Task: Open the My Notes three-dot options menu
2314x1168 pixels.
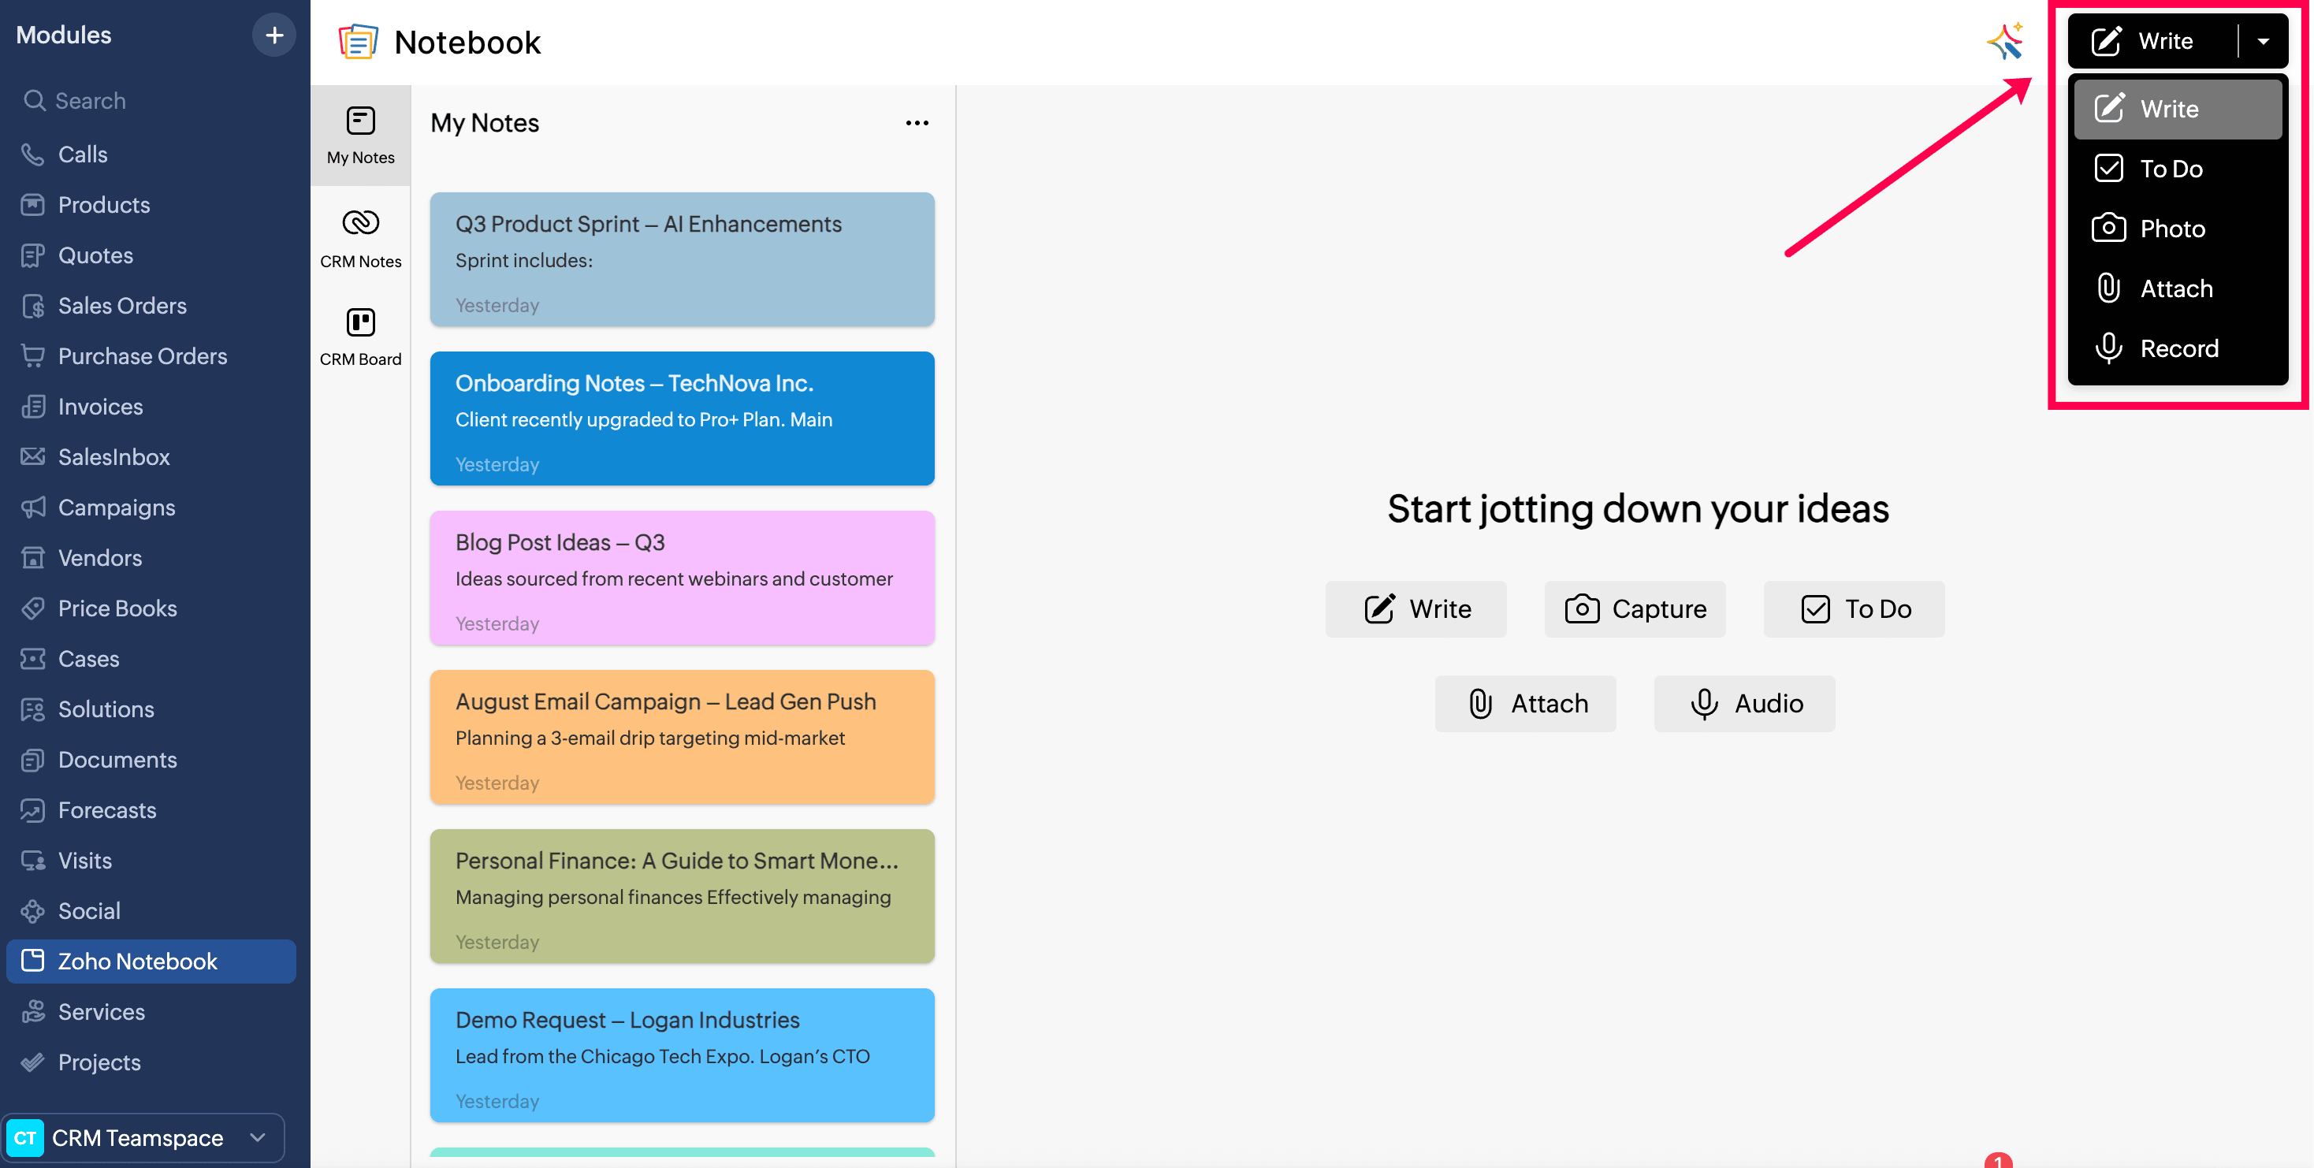Action: coord(917,123)
